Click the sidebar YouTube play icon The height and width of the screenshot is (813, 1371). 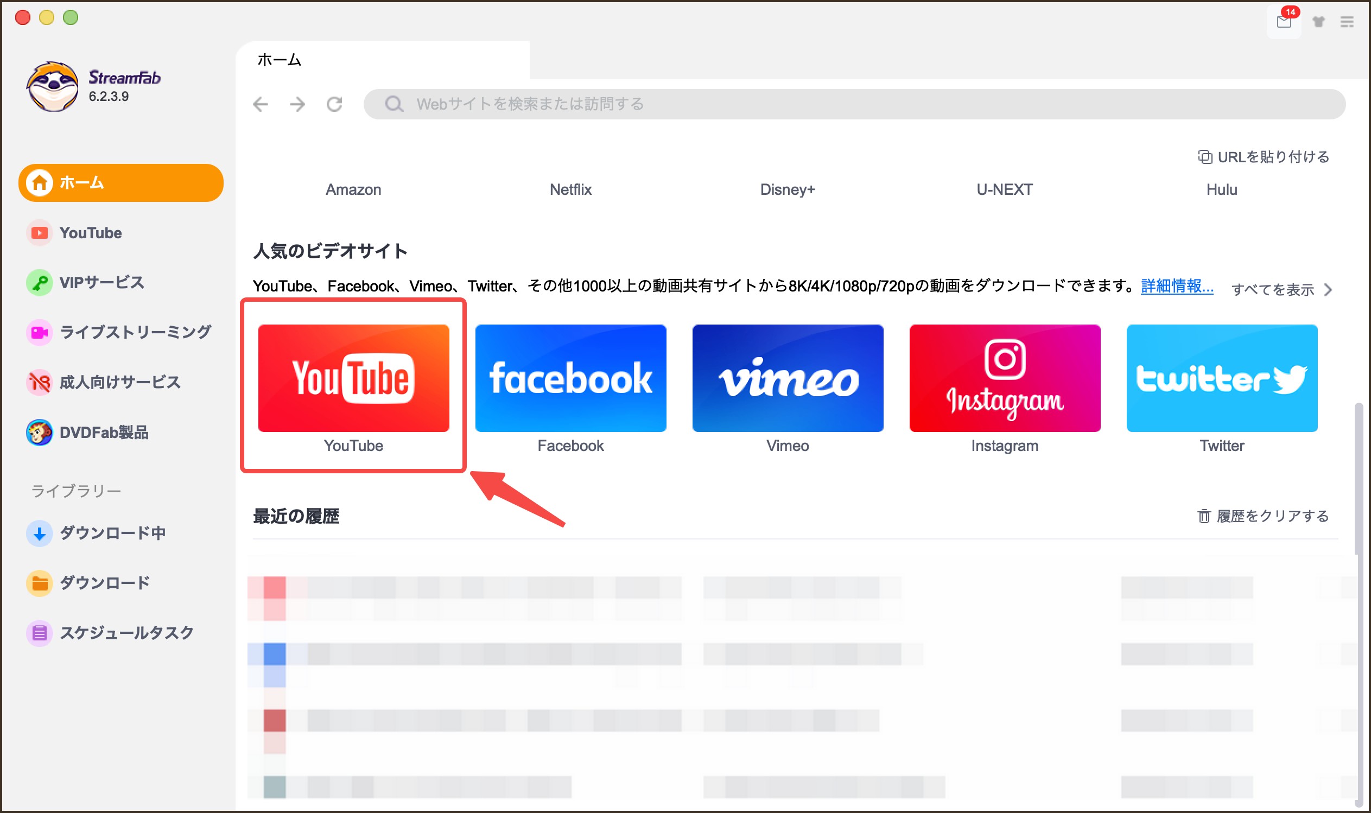40,233
